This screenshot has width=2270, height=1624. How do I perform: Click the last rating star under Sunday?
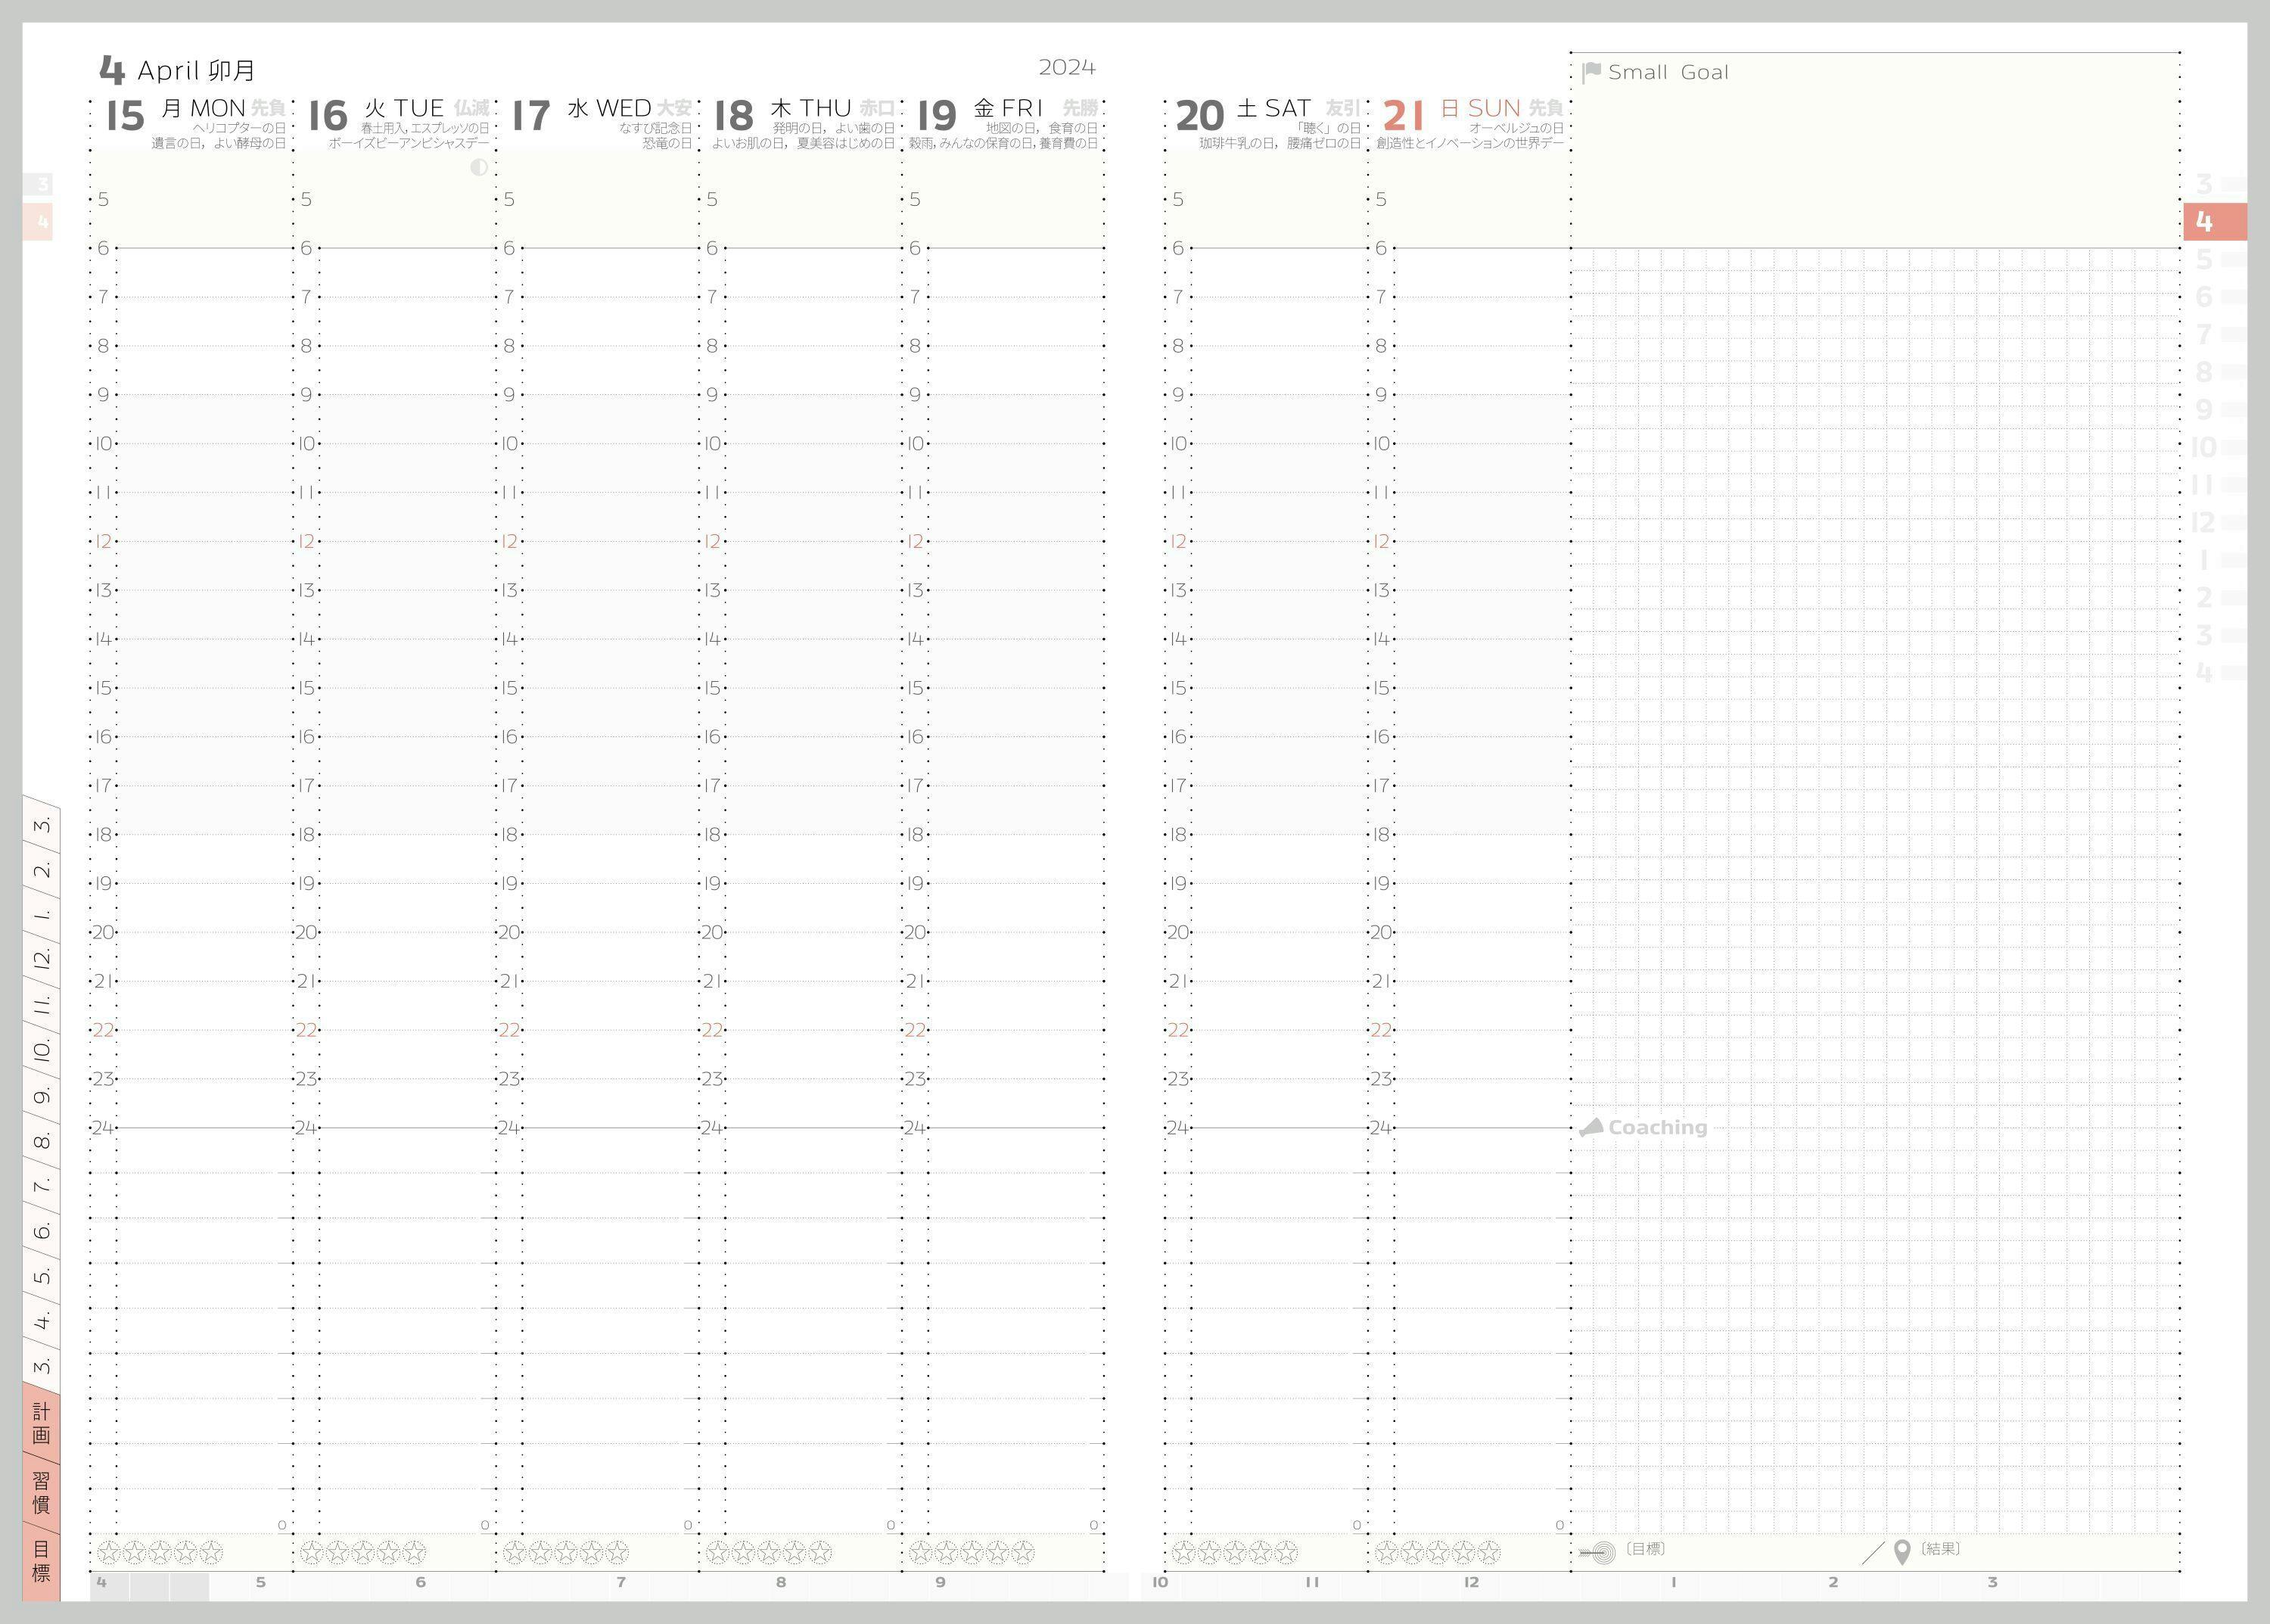[1489, 1552]
